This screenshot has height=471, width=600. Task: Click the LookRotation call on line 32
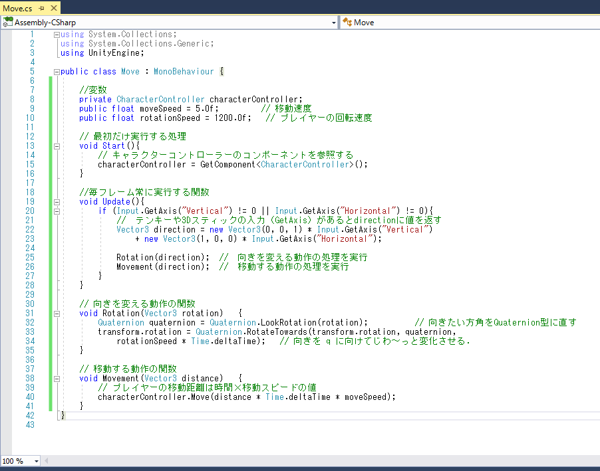click(289, 322)
